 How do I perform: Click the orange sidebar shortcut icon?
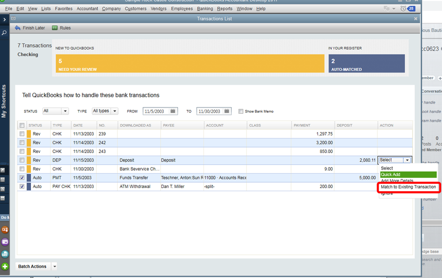(5, 229)
